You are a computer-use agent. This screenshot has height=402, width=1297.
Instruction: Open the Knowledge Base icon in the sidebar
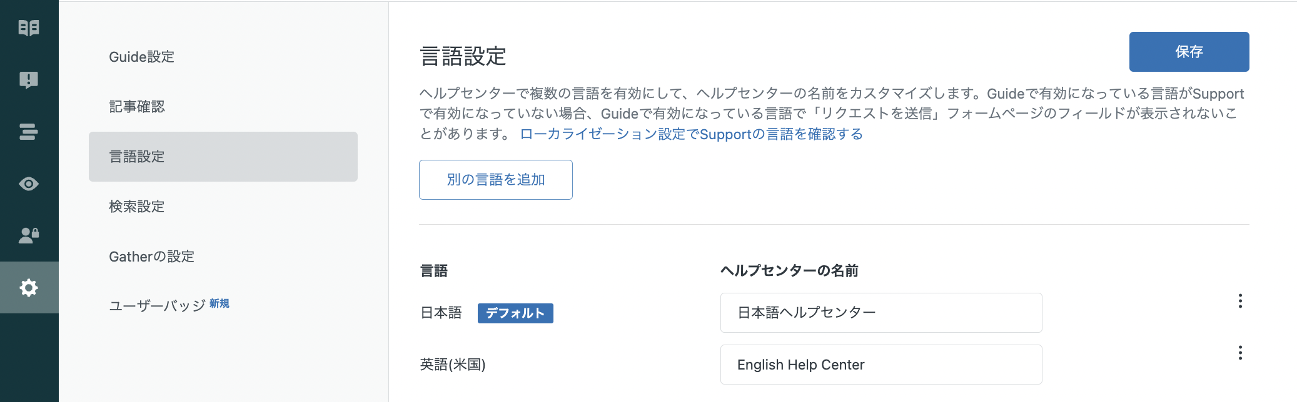pos(29,27)
